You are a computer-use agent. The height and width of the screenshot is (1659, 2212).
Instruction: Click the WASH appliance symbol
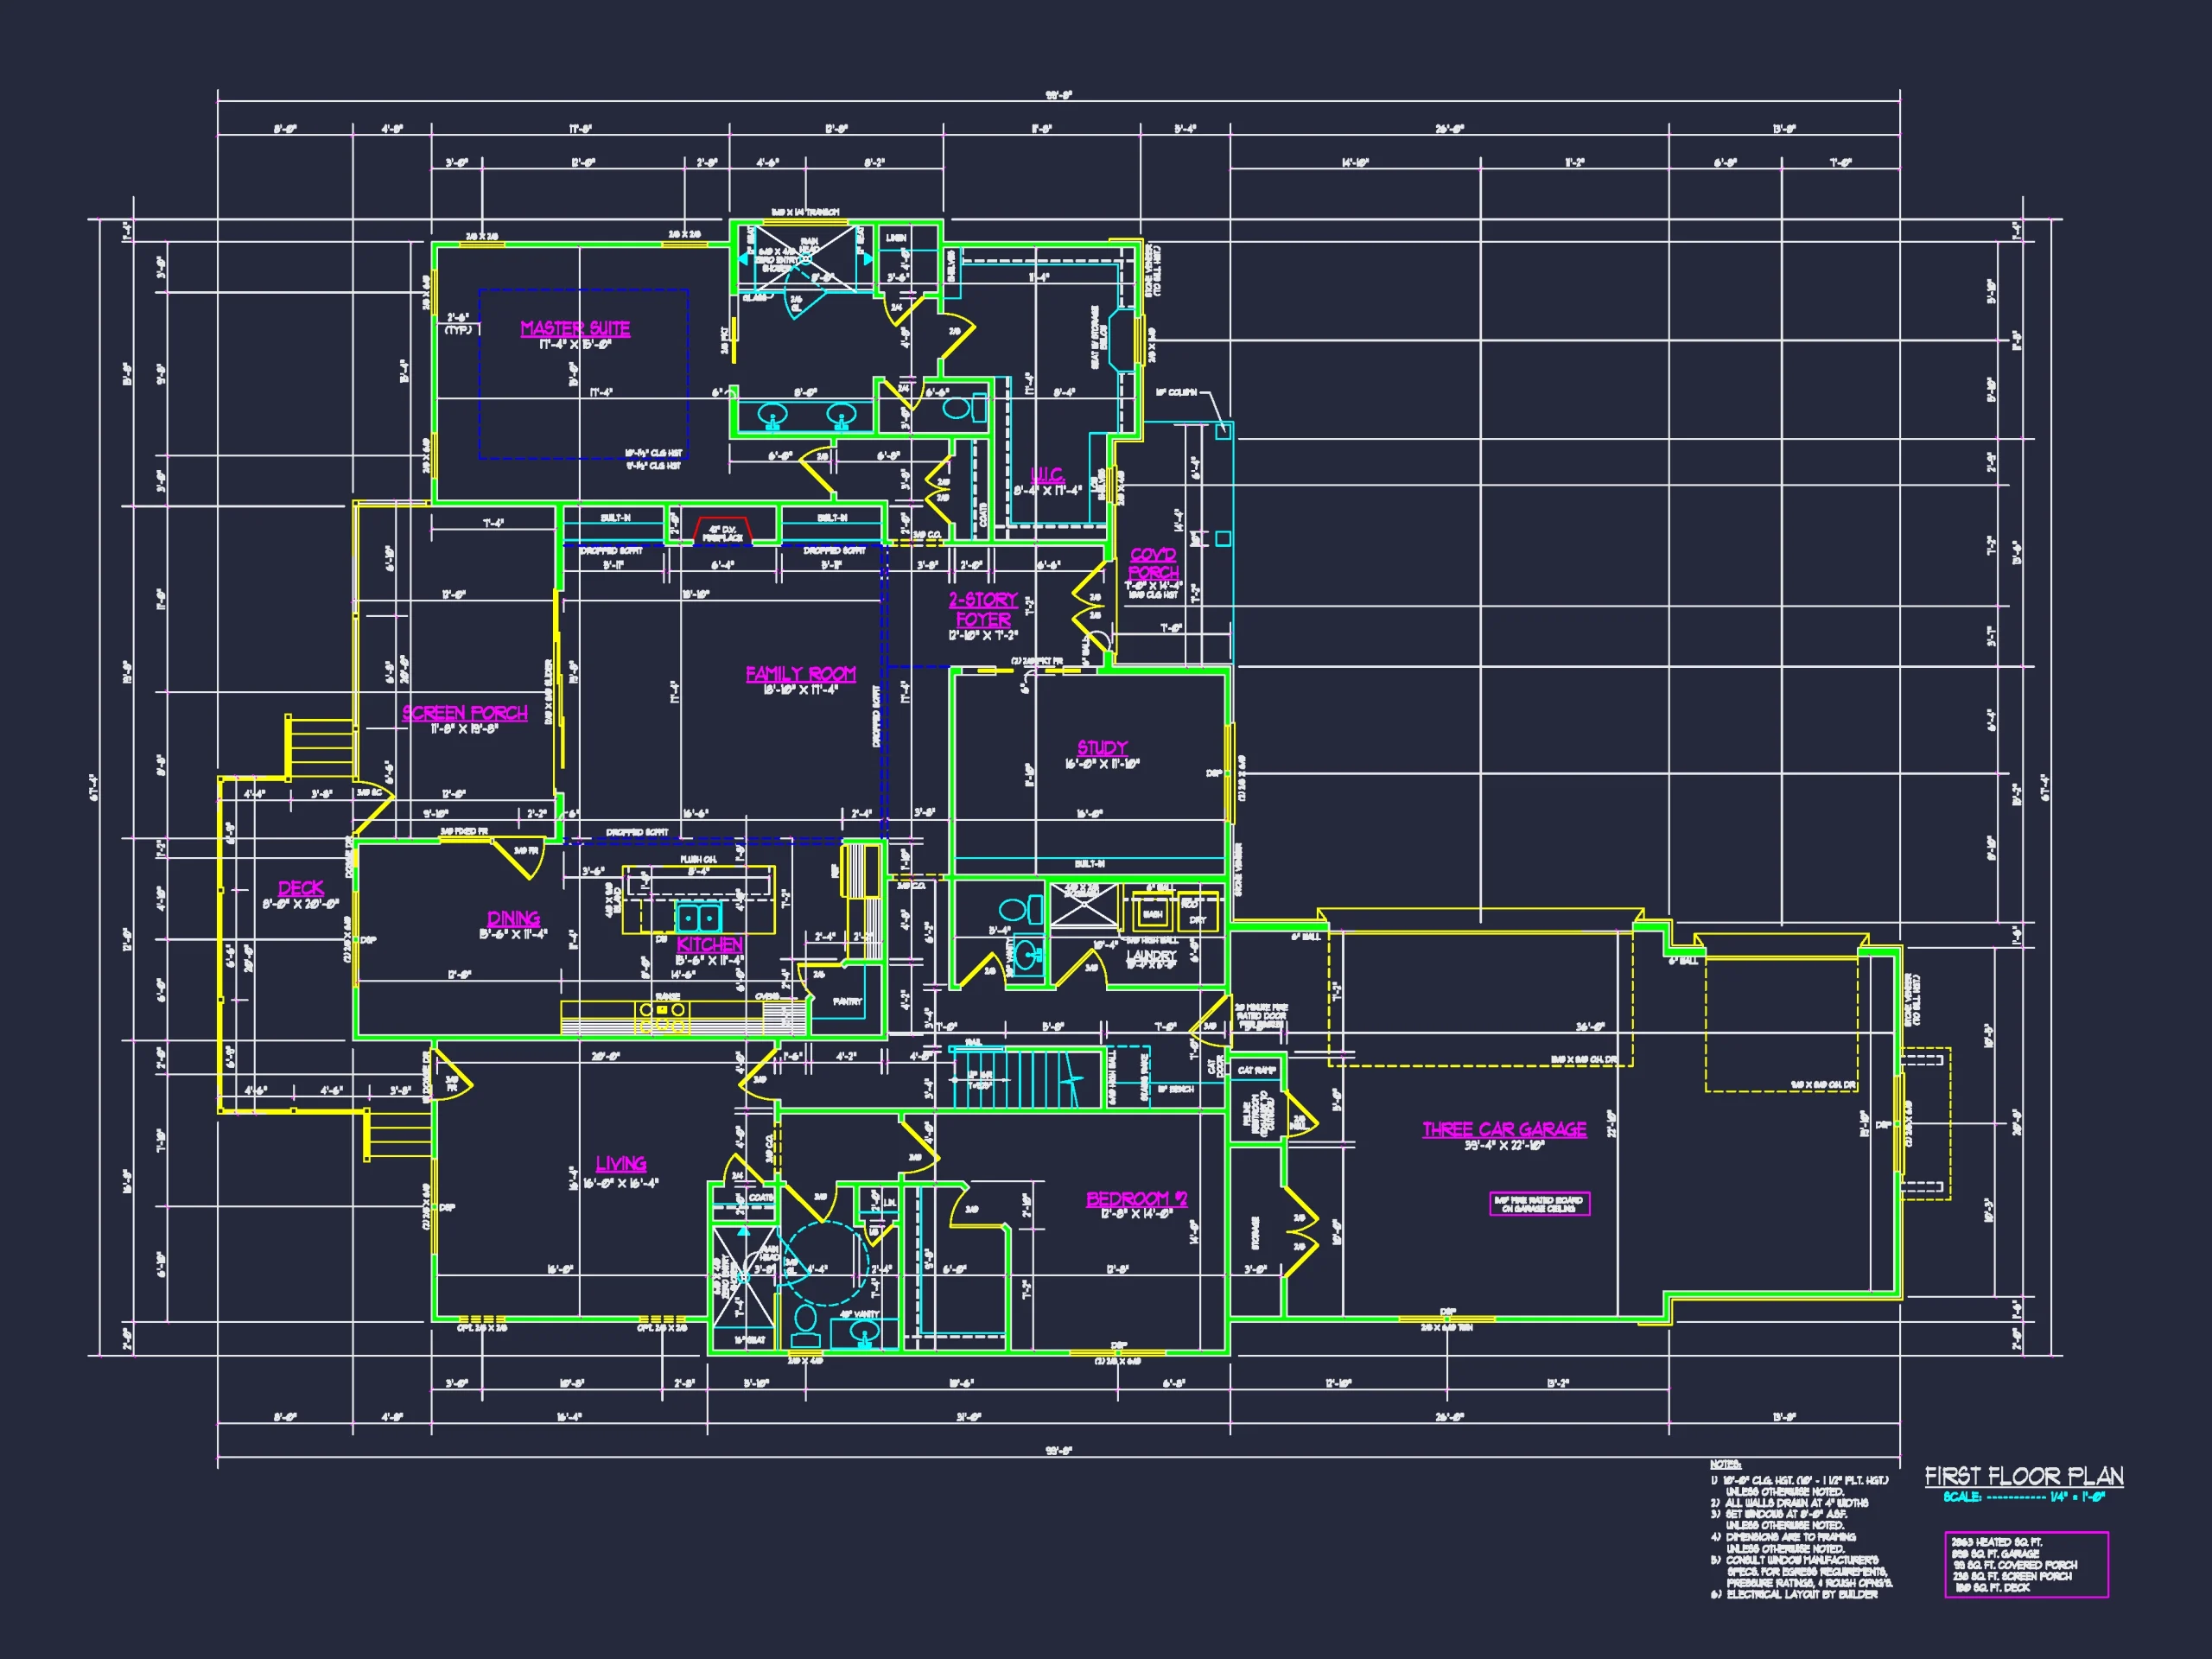1152,913
